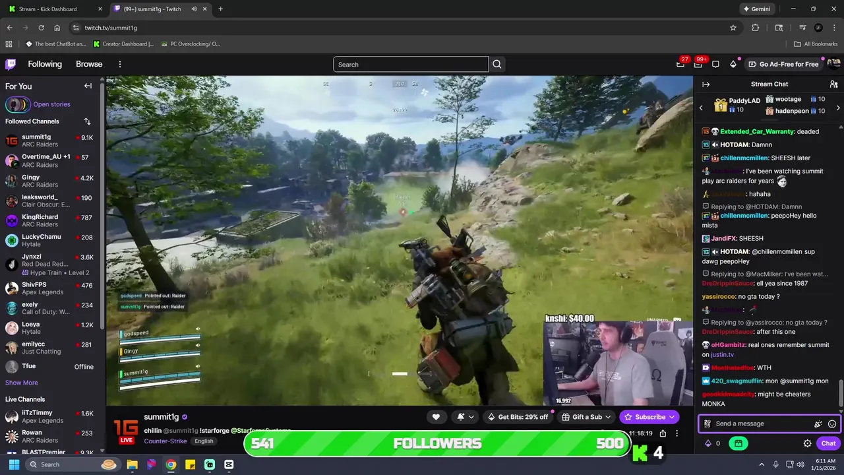
Task: Open the top navigation three-dot more menu
Action: 120,64
